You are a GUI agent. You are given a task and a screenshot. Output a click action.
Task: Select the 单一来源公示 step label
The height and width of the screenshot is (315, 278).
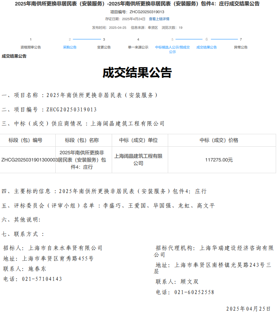138,47
